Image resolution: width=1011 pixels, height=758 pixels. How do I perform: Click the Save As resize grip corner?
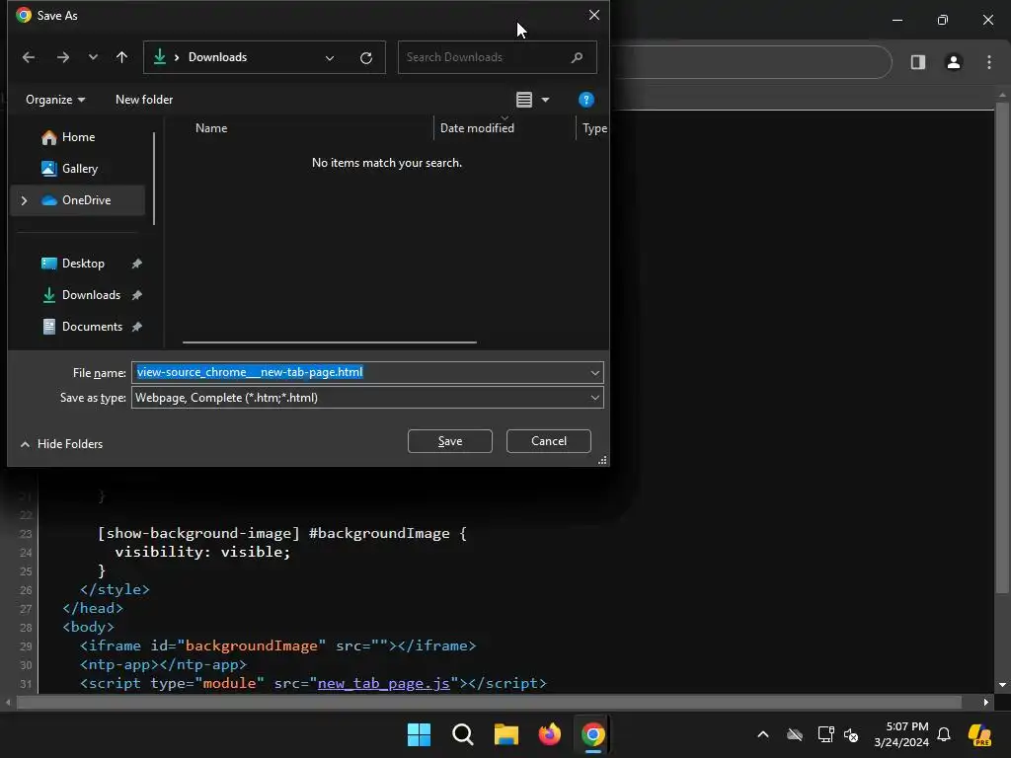click(x=602, y=460)
